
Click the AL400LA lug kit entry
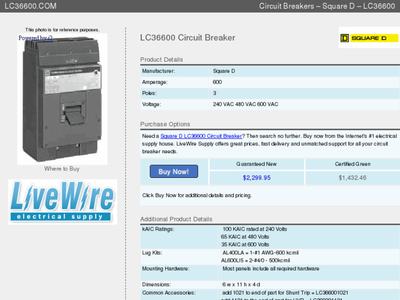pos(260,253)
